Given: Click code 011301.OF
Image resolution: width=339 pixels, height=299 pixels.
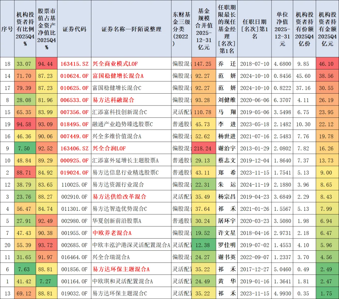Looking at the screenshot, I should (74, 209).
